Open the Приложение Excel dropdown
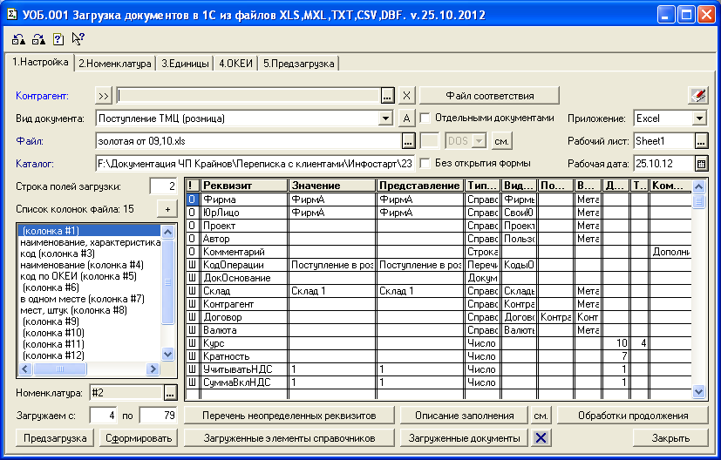This screenshot has width=721, height=460. 699,118
